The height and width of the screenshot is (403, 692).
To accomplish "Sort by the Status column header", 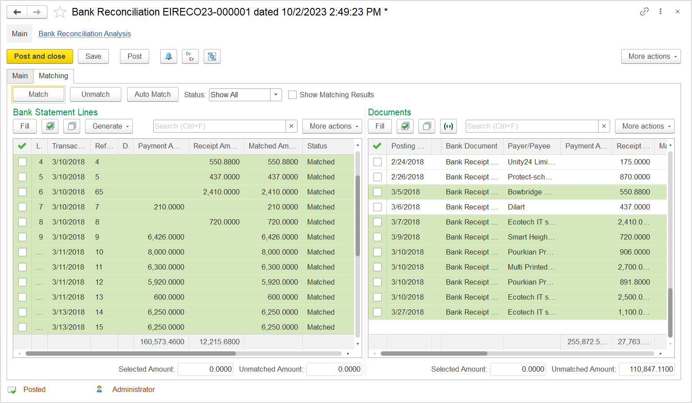I will pos(329,146).
